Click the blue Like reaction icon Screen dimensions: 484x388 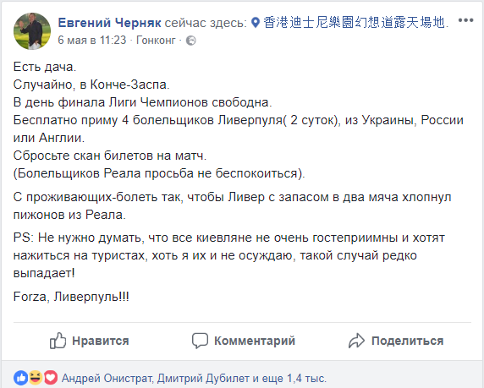(x=20, y=378)
